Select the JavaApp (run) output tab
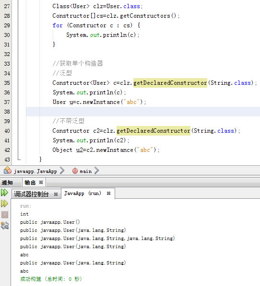 point(83,193)
